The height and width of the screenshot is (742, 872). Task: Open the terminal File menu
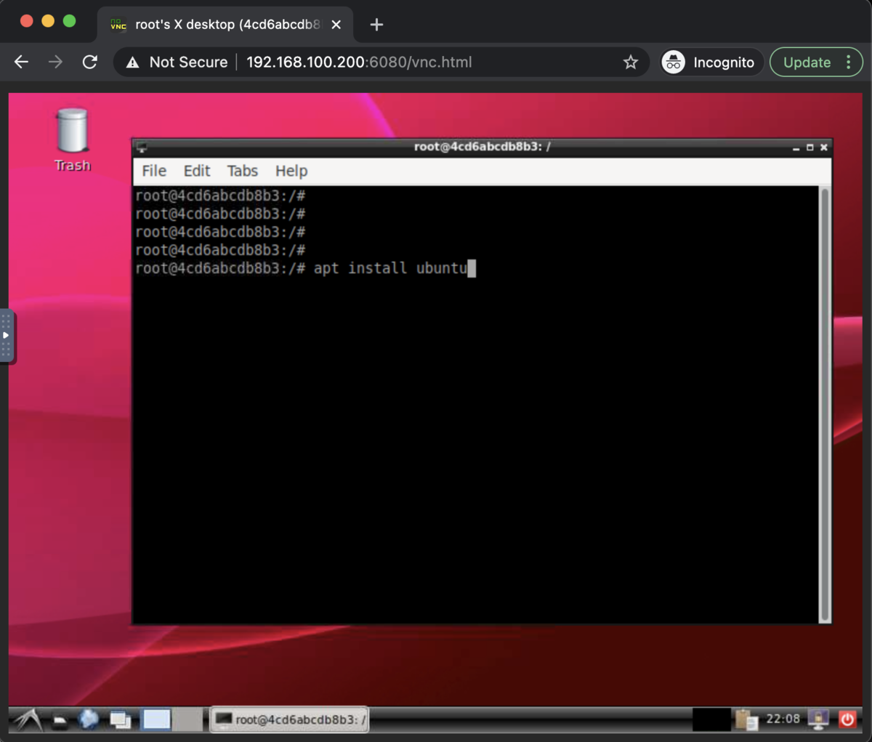(154, 171)
